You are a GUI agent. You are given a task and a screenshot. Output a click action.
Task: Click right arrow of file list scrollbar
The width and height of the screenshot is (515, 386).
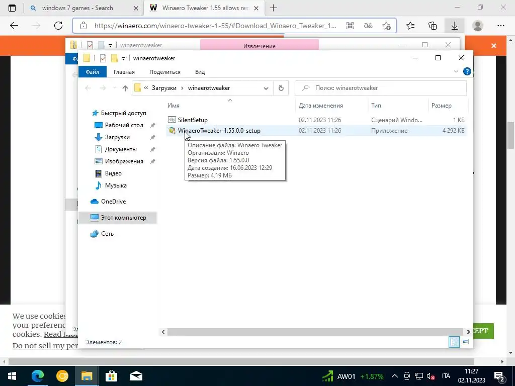tap(468, 332)
